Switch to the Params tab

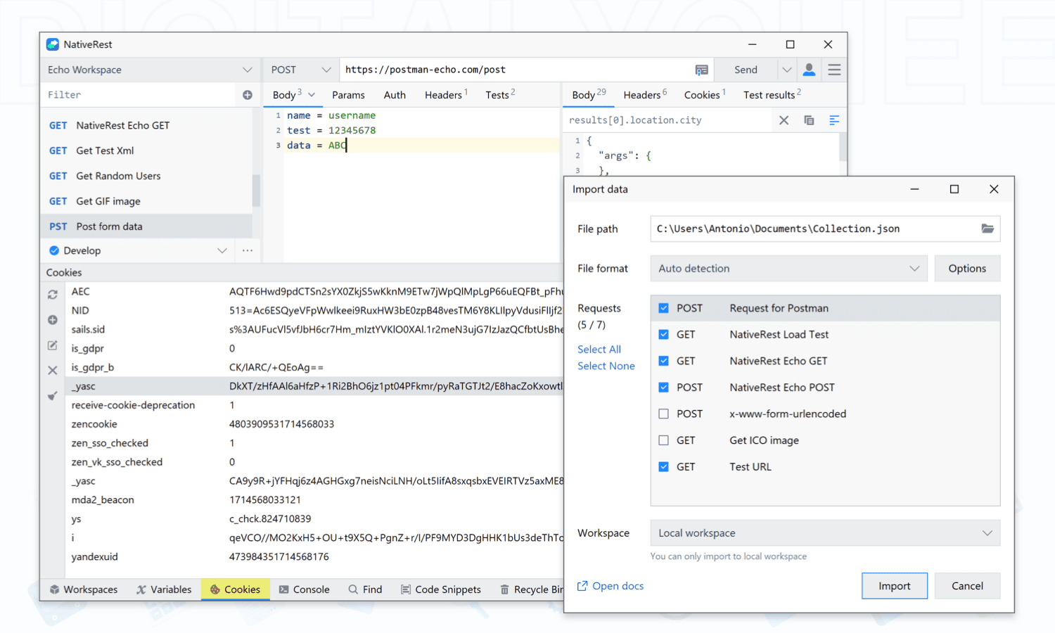(348, 95)
